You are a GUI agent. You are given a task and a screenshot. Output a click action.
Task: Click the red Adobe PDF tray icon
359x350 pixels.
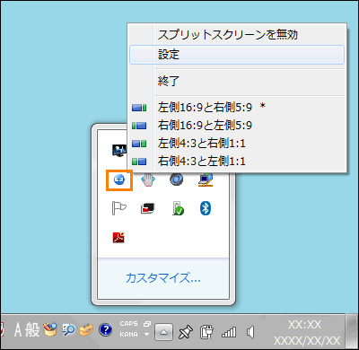[118, 237]
